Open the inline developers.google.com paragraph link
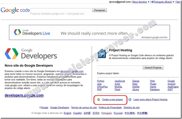 coord(72,71)
